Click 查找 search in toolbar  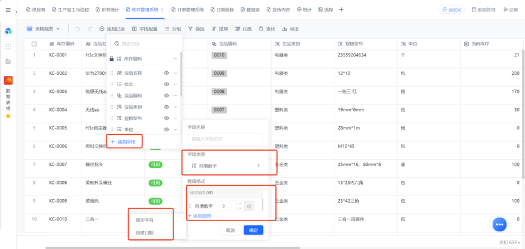tap(267, 29)
